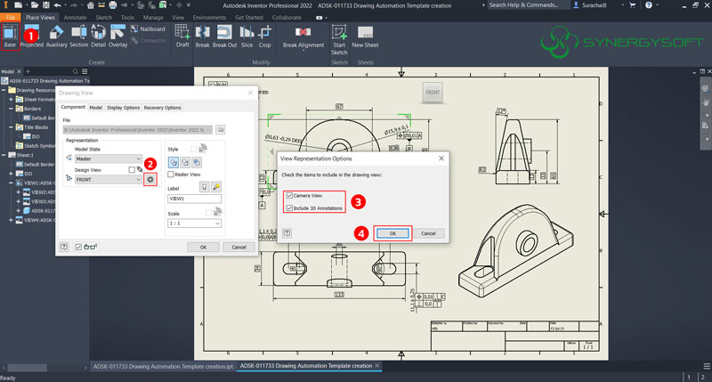Viewport: 712px width, 382px height.
Task: Select the Detail view tool
Action: tap(98, 37)
